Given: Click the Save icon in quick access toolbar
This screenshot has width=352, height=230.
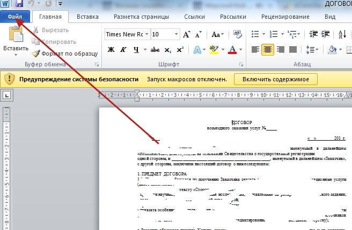Looking at the screenshot, I should tap(19, 4).
